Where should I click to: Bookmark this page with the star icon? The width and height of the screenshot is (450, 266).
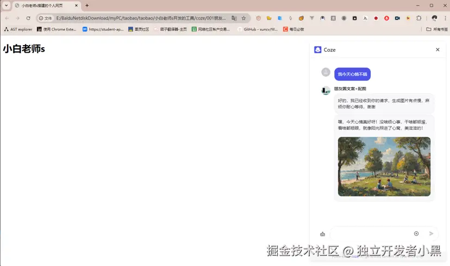pyautogui.click(x=243, y=18)
